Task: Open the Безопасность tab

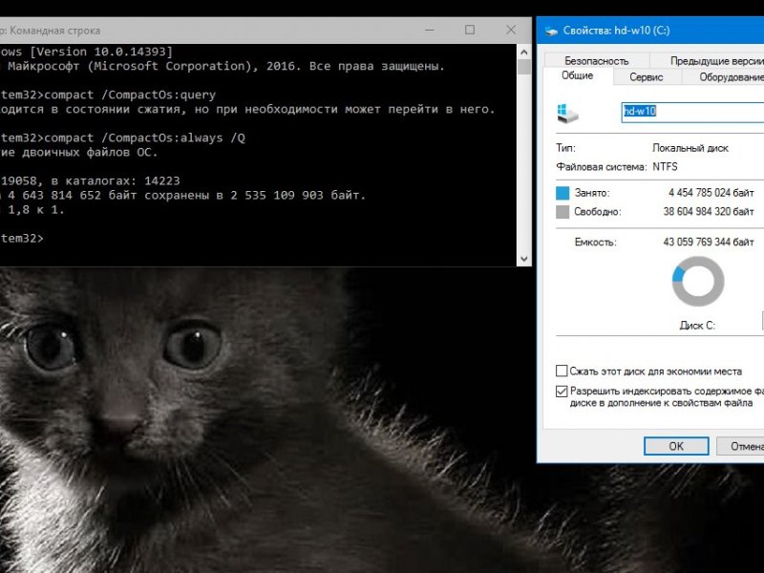Action: 596,60
